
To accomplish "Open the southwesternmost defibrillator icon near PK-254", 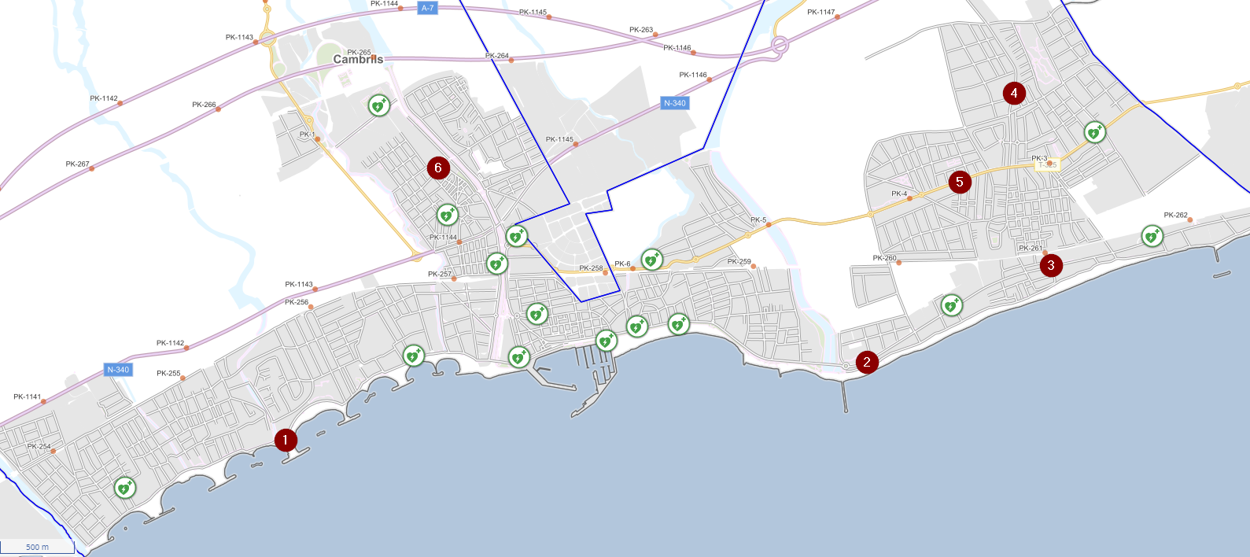I will (x=124, y=488).
